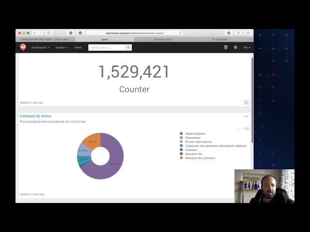Click the Updated: 2 days ago text
310x232 pixels.
[x=31, y=102]
